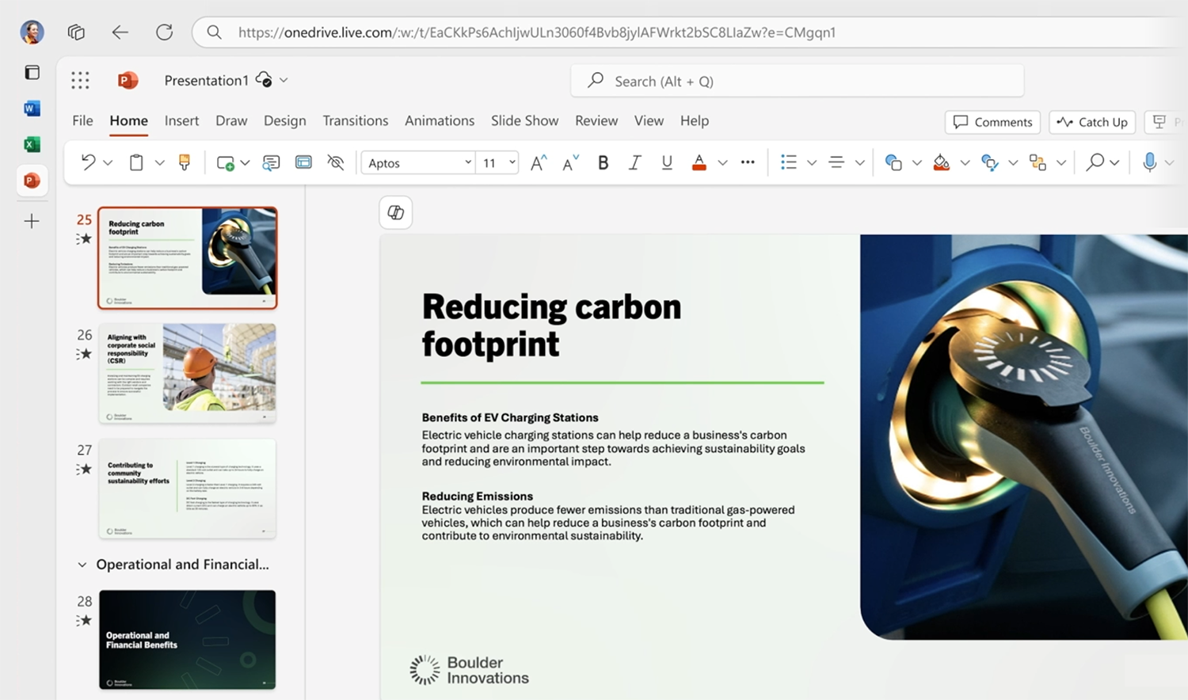Click the Dictate microphone icon

tap(1150, 162)
